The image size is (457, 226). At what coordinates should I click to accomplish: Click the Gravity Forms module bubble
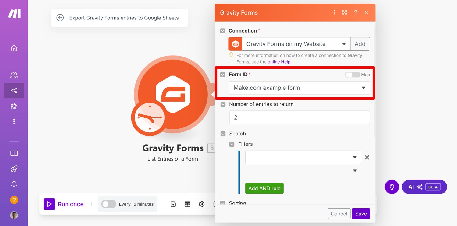click(173, 95)
